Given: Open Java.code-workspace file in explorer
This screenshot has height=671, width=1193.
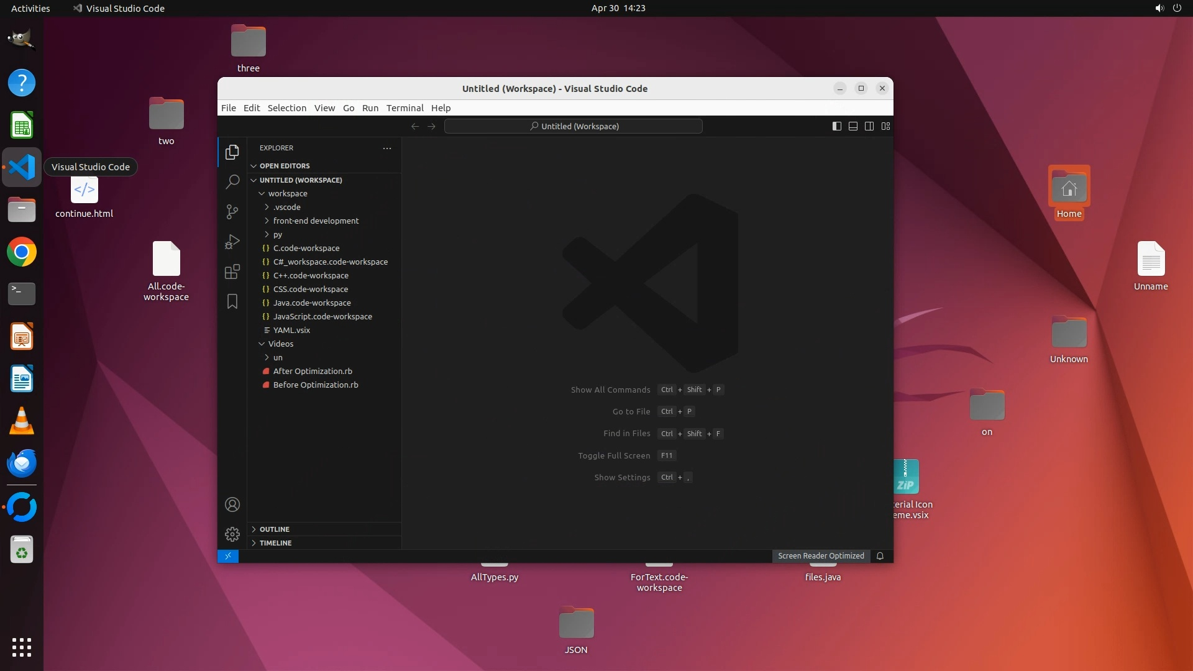Looking at the screenshot, I should (x=312, y=303).
